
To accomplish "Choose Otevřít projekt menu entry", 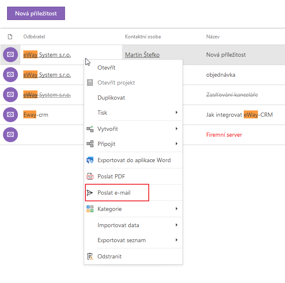I will (x=133, y=83).
